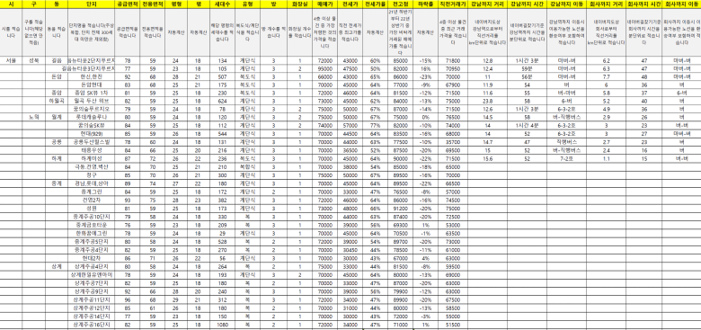Viewport: 701px width, 330px height.
Task: Click the 상계 neighborhood cell
Action: coord(57,266)
